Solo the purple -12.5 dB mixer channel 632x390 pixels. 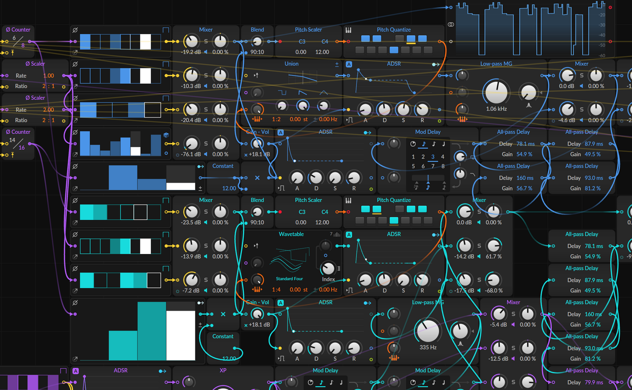pyautogui.click(x=513, y=348)
